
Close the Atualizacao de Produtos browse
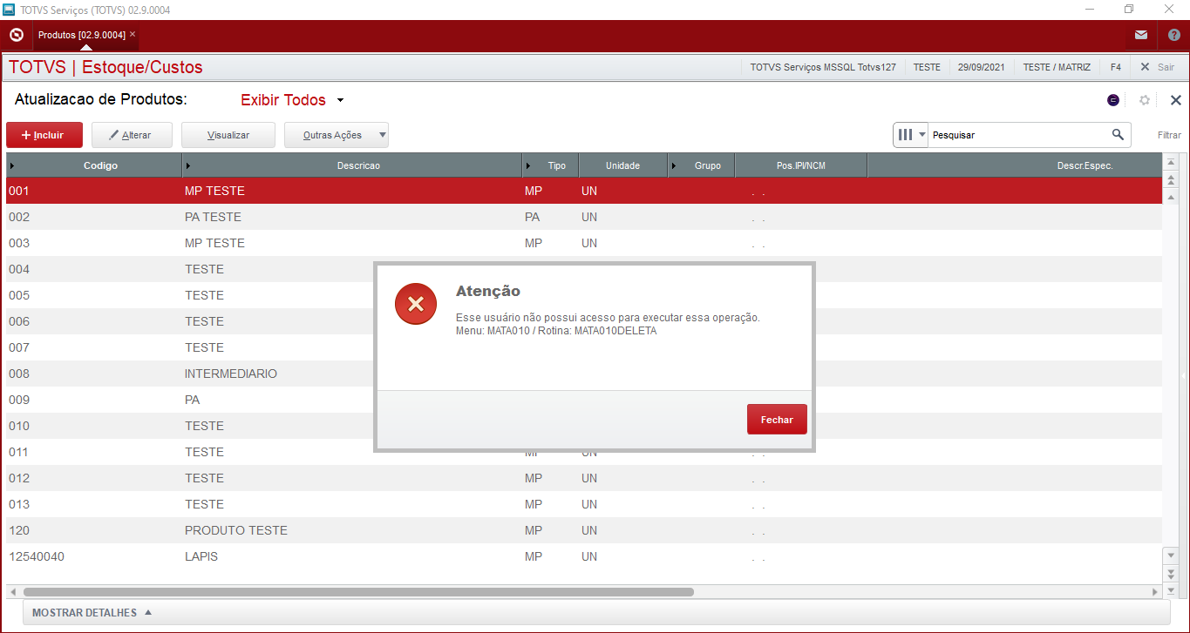[x=1175, y=100]
